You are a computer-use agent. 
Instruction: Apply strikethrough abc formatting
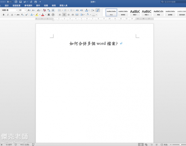click(x=18, y=15)
